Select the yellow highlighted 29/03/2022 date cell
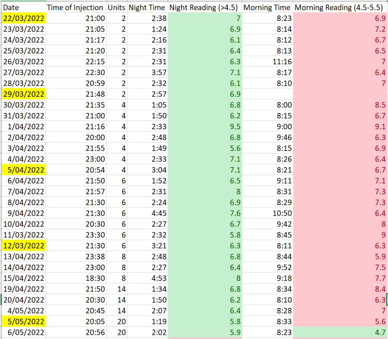This screenshot has height=339, width=388. click(24, 93)
